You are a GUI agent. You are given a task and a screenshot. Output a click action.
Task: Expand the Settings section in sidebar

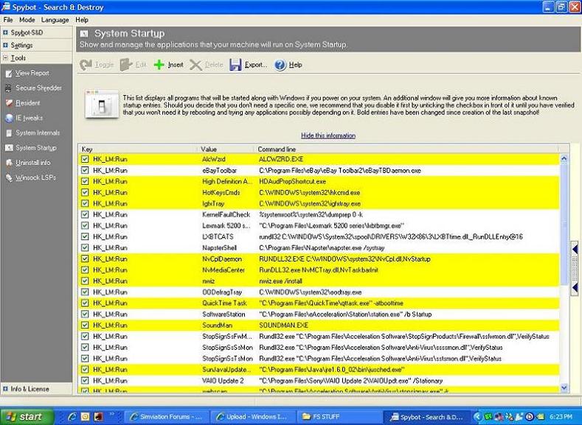(21, 45)
